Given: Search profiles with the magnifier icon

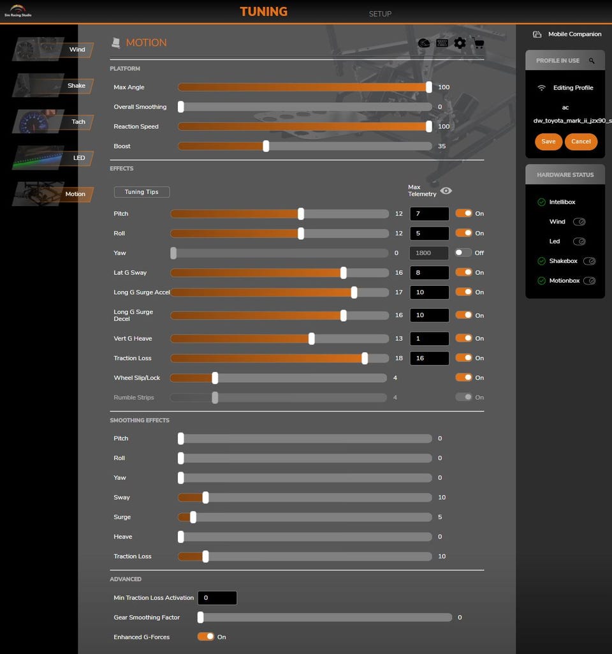Looking at the screenshot, I should click(592, 61).
